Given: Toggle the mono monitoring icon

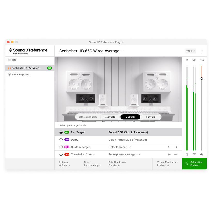Looking at the screenshot, I should tap(194, 154).
